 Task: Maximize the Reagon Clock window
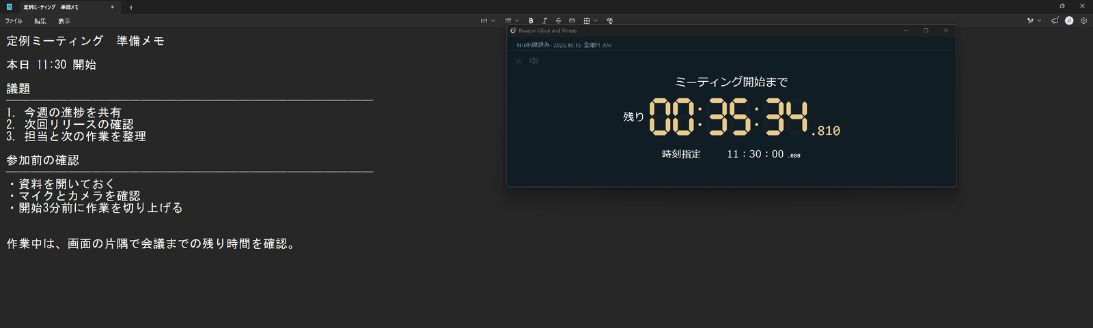coord(926,31)
